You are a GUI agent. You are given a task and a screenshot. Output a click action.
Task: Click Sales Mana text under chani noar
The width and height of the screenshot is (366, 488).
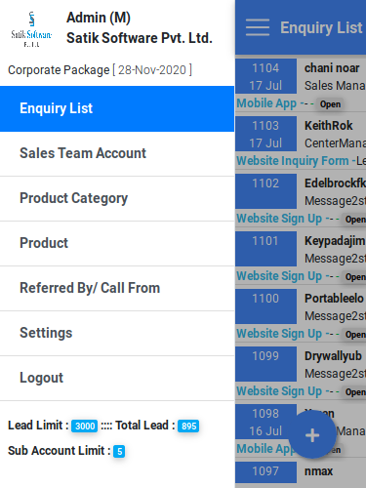coord(335,86)
